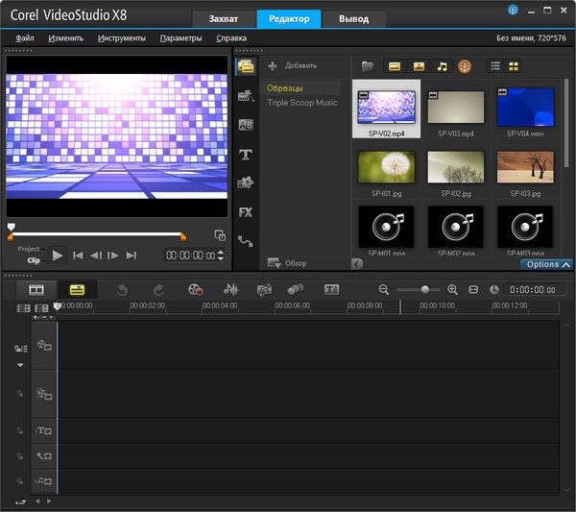Image resolution: width=576 pixels, height=512 pixels.
Task: Open the Title library (T icon)
Action: coord(246,155)
